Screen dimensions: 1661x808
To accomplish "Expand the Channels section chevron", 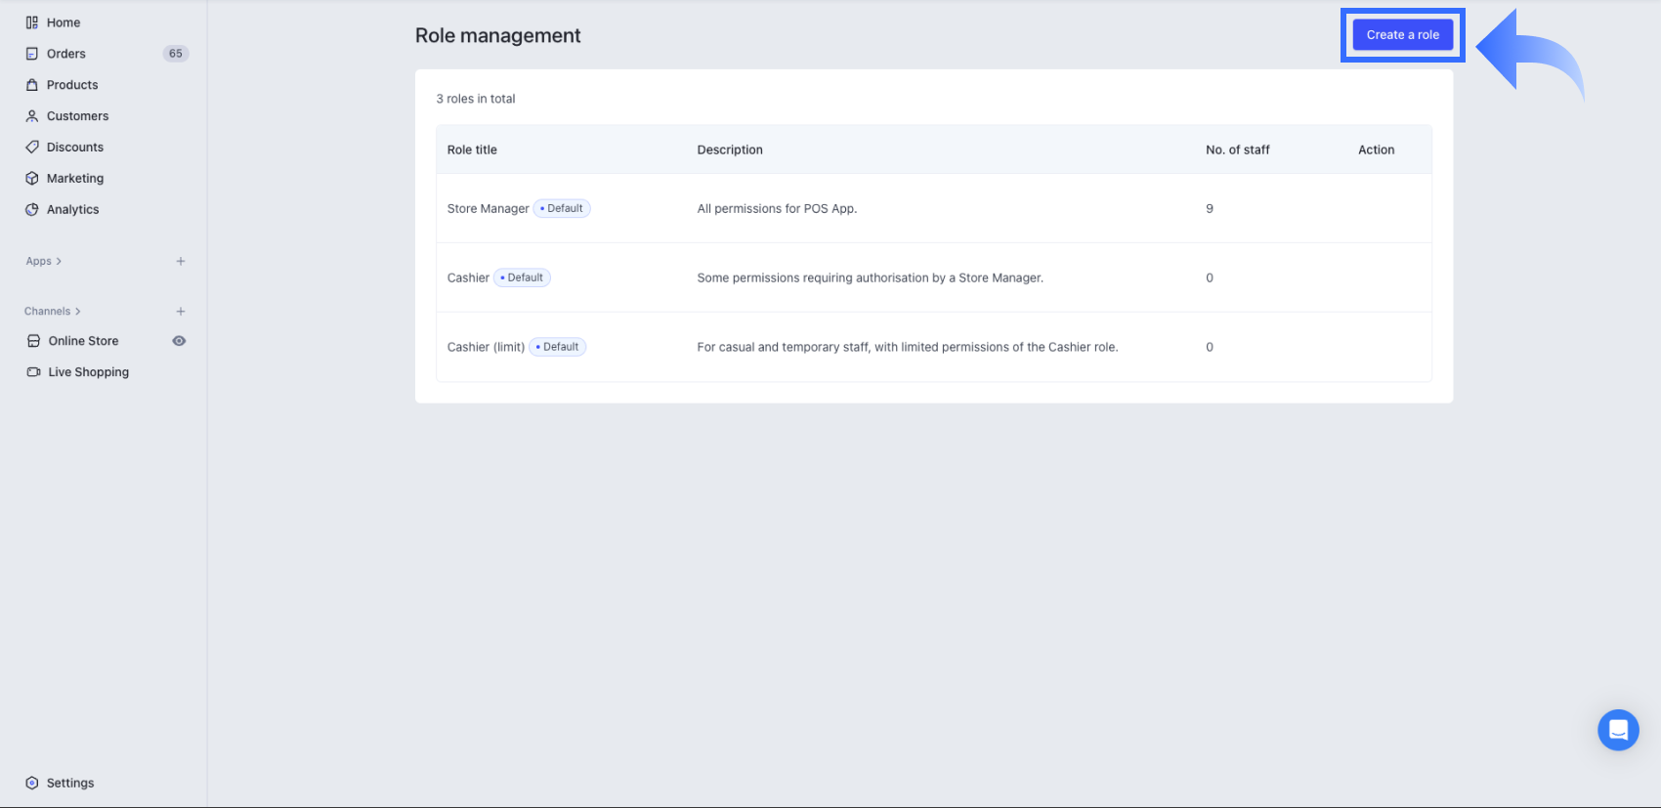I will tap(78, 312).
